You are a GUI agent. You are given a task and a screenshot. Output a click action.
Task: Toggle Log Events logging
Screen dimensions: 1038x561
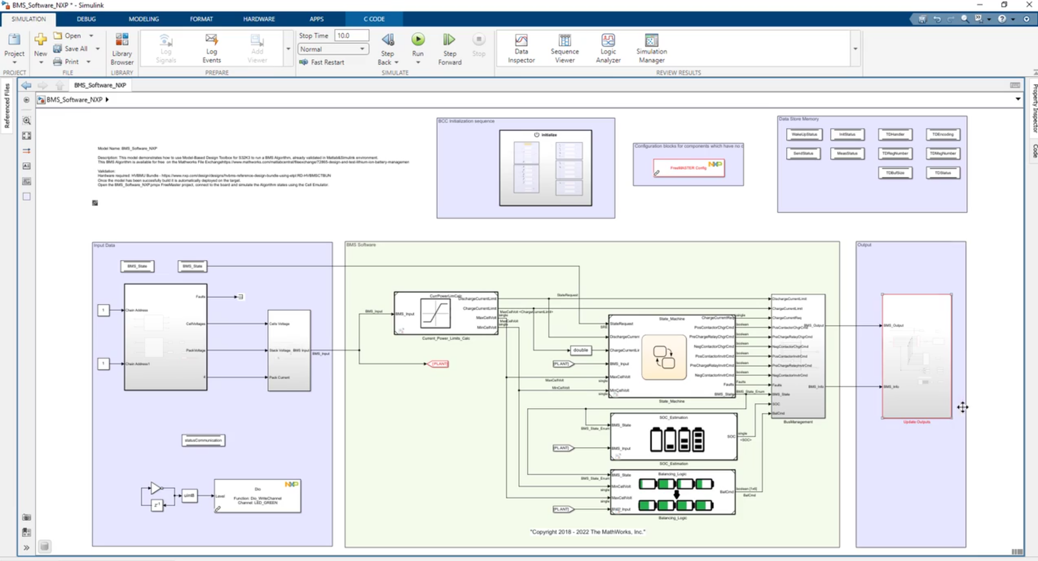(211, 48)
